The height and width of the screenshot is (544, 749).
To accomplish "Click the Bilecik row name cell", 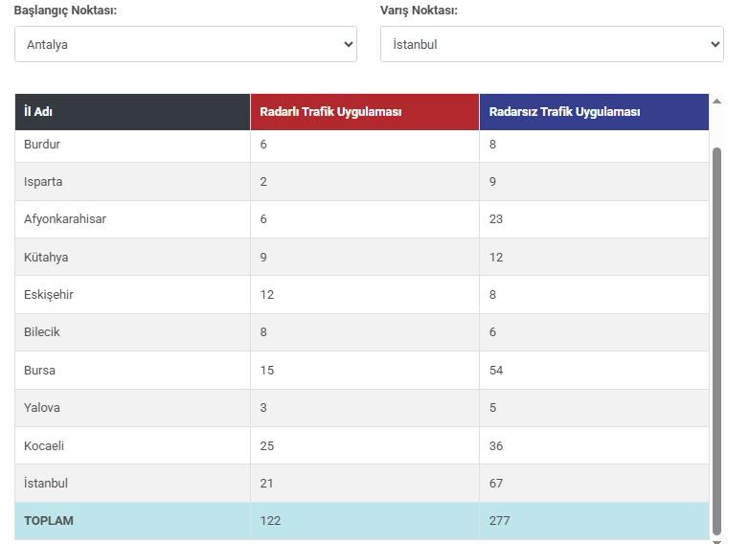I will (x=132, y=332).
